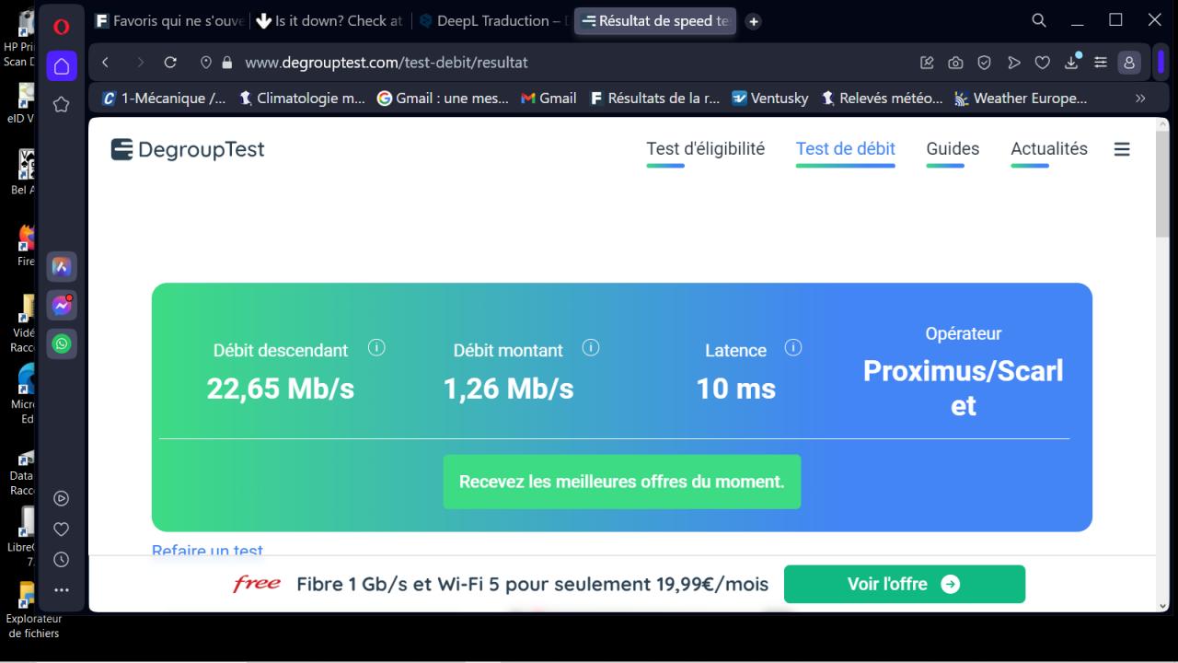Image resolution: width=1178 pixels, height=663 pixels.
Task: Open Test d'éligibilité menu item
Action: tap(706, 149)
